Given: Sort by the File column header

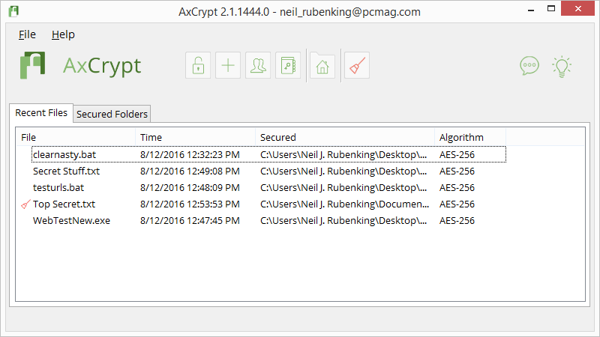Looking at the screenshot, I should point(76,137).
